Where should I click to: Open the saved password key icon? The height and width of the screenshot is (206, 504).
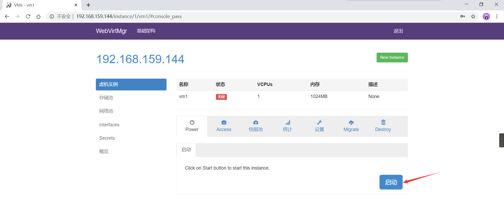pos(463,17)
